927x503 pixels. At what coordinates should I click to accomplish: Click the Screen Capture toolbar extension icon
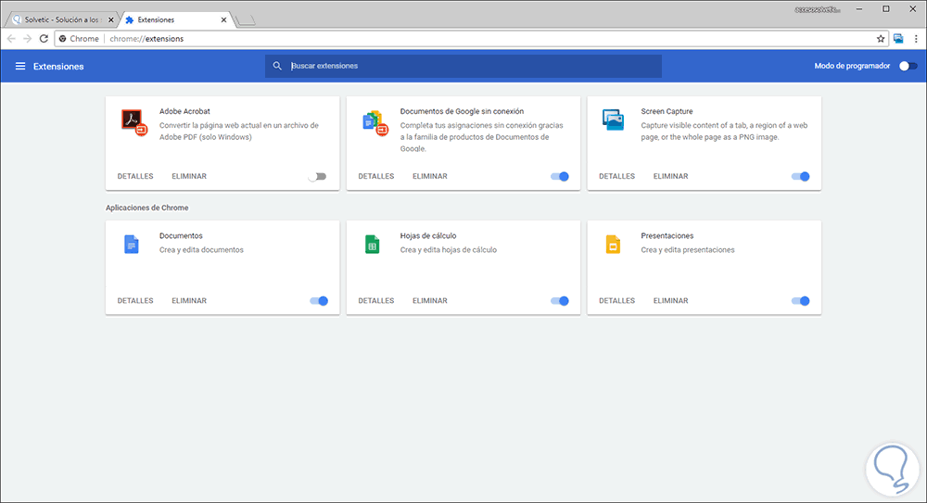pos(898,39)
